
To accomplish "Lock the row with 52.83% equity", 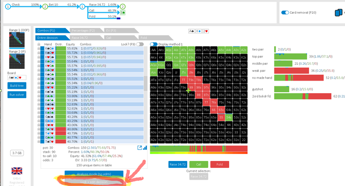I will [39, 104].
